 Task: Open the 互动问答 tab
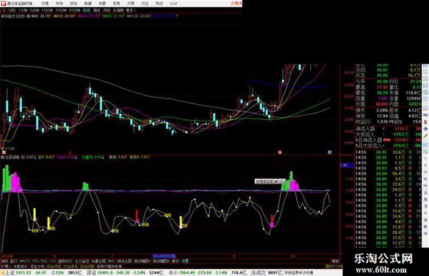(x=87, y=266)
